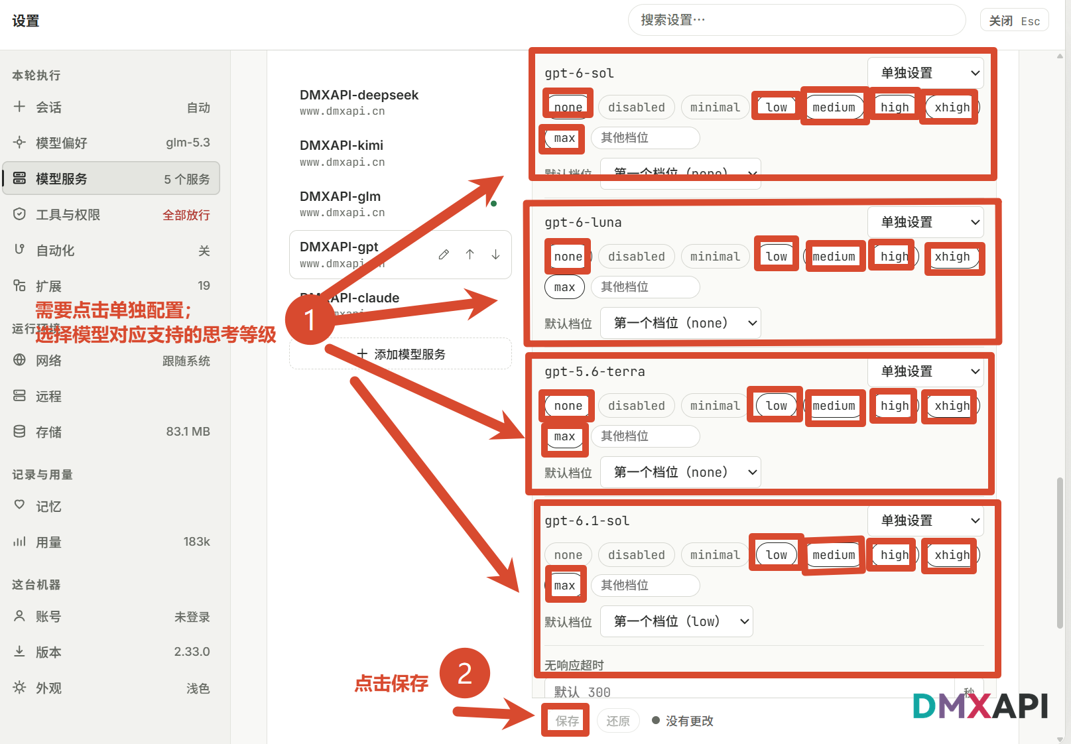Click the 网络 globe icon in the sidebar
Viewport: 1071px width, 744px height.
pos(19,360)
